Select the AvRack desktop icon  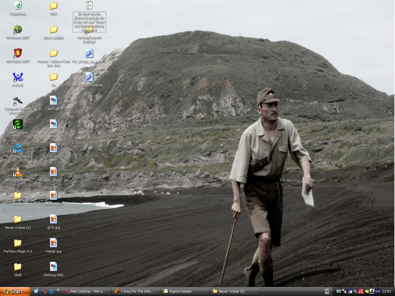(18, 77)
